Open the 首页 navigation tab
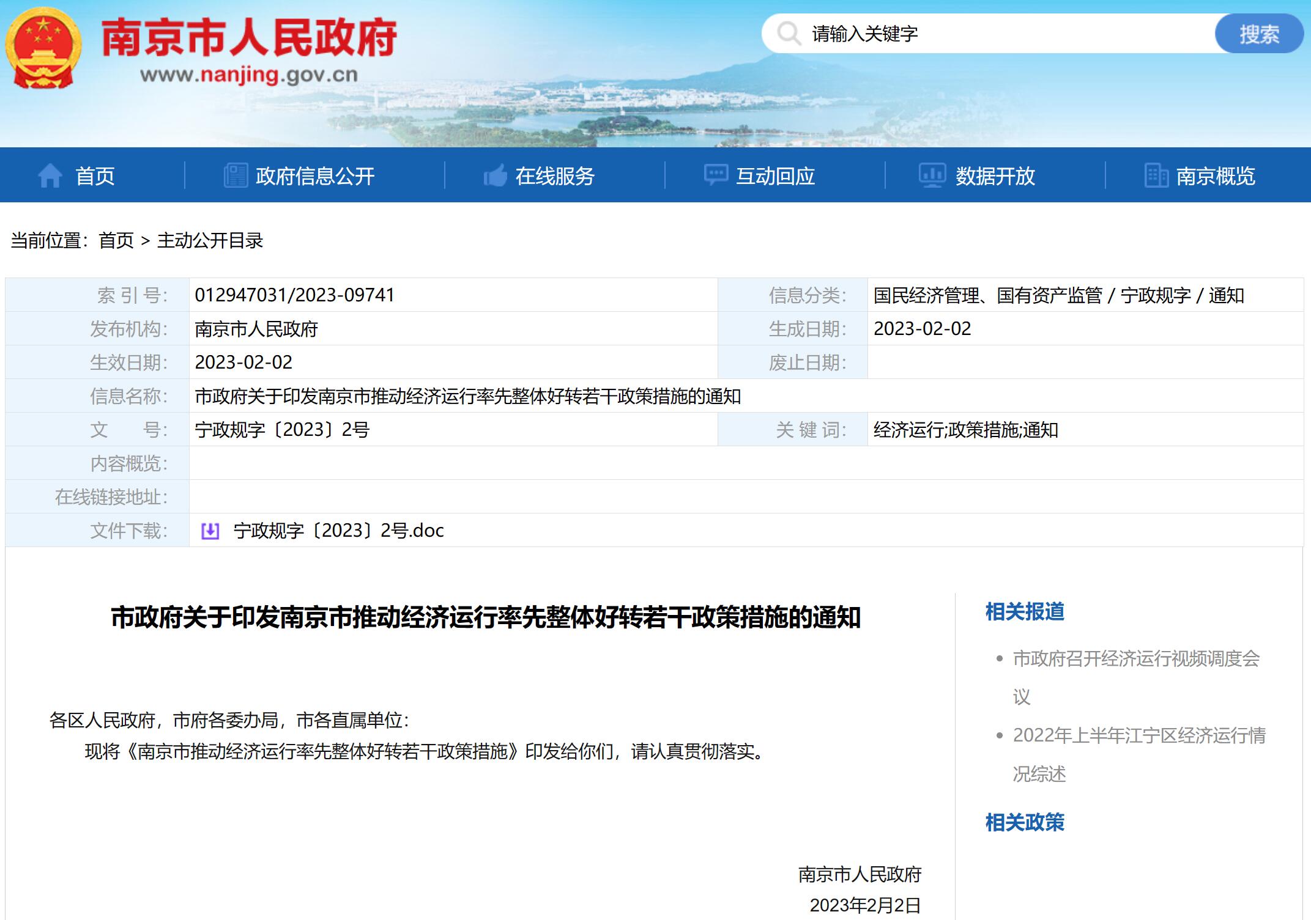This screenshot has height=920, width=1311. click(x=95, y=176)
